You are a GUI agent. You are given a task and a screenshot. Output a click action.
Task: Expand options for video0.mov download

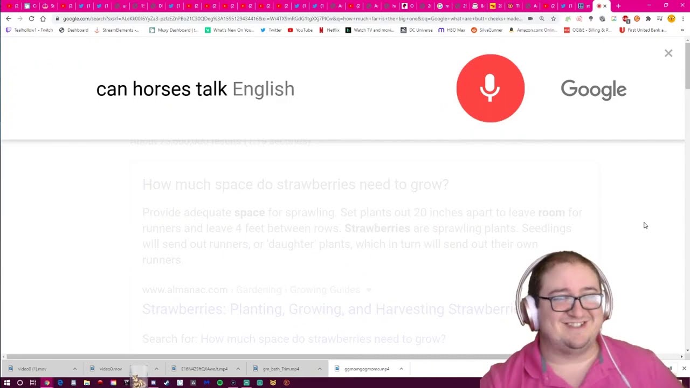pos(156,369)
